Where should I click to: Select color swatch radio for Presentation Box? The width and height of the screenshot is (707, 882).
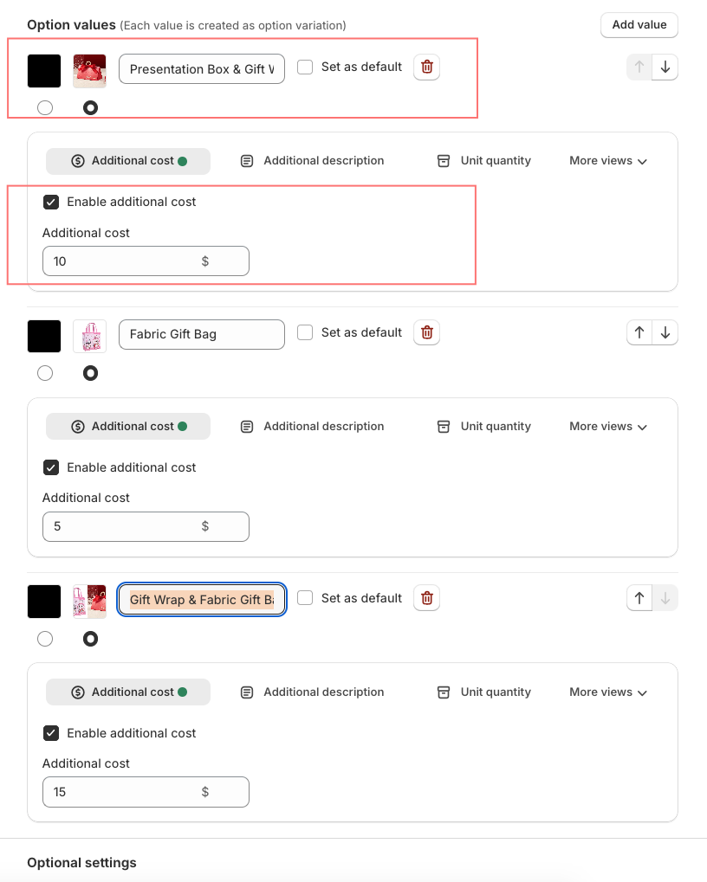[45, 107]
